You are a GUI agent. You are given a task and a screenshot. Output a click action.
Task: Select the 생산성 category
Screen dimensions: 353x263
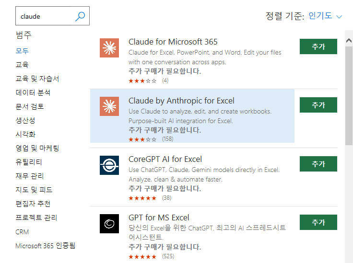click(x=25, y=121)
